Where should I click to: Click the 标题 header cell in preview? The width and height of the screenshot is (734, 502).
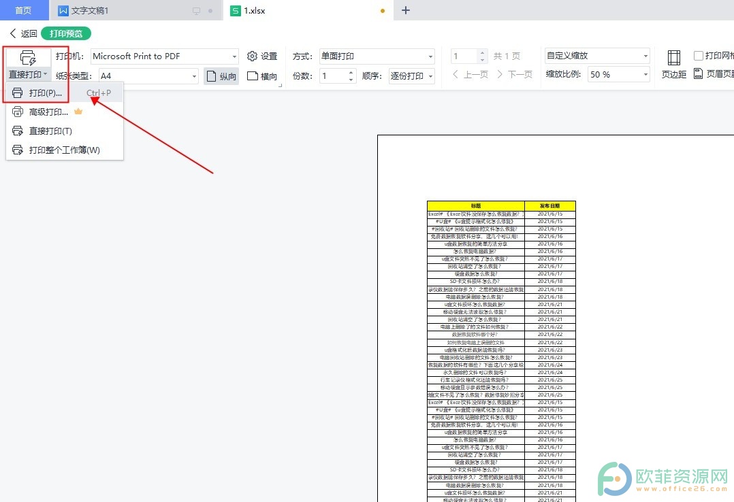pyautogui.click(x=475, y=205)
